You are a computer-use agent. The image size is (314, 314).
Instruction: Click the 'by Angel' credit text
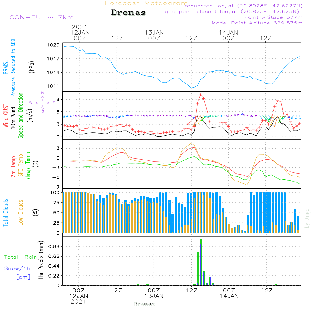[307, 218]
